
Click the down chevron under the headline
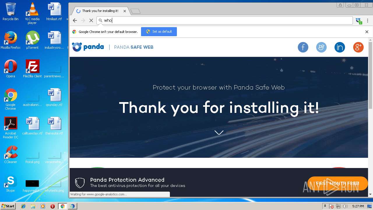click(x=219, y=132)
